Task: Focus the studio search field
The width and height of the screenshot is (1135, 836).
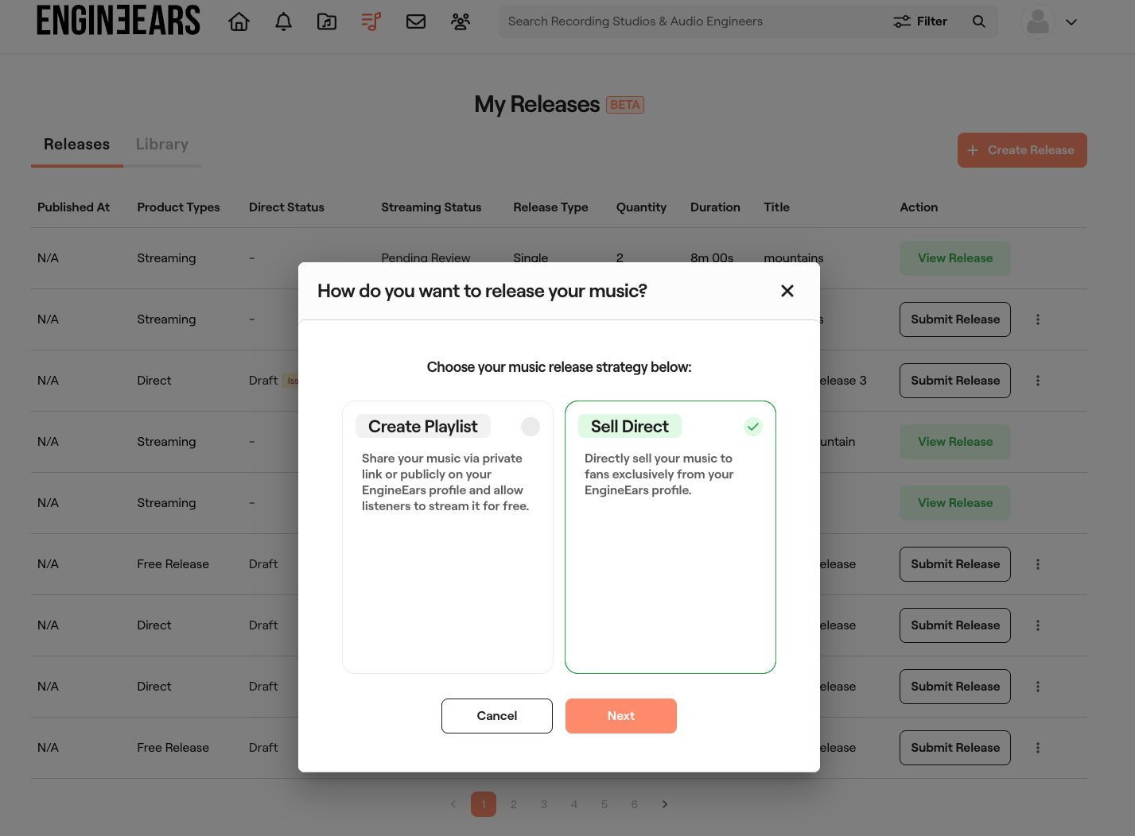Action: tap(692, 21)
